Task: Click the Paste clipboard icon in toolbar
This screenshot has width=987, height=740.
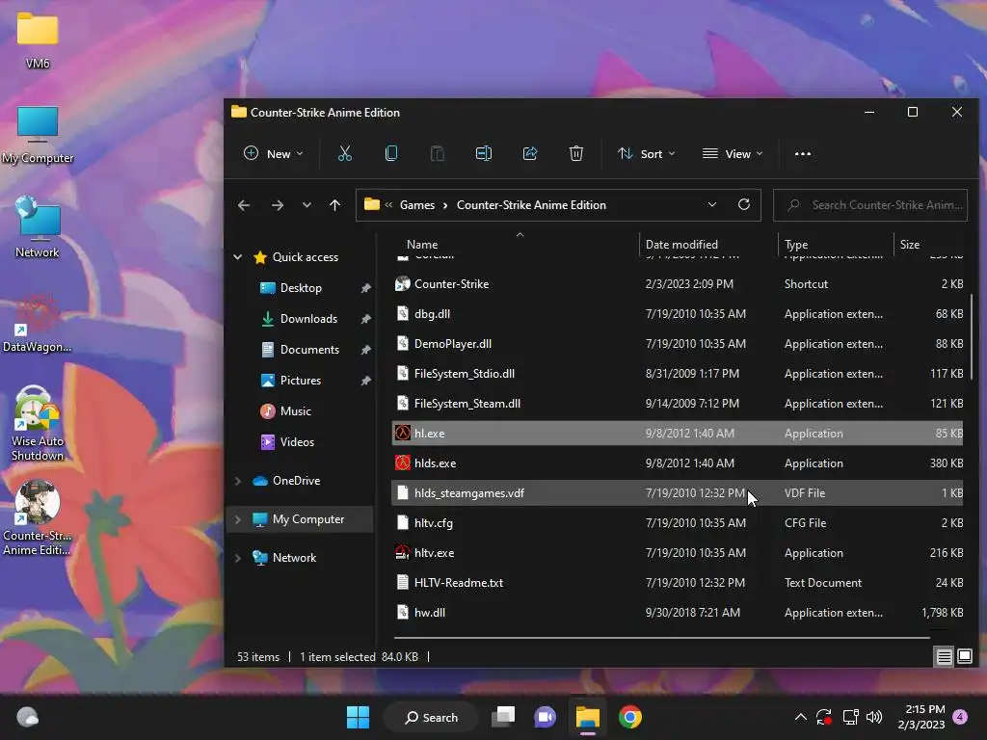Action: coord(437,153)
